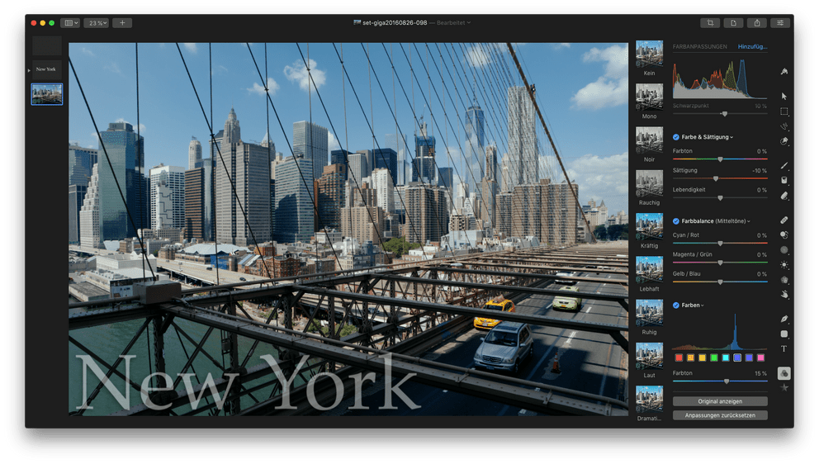Click the Magenta / Grün slider handle

pyautogui.click(x=720, y=263)
